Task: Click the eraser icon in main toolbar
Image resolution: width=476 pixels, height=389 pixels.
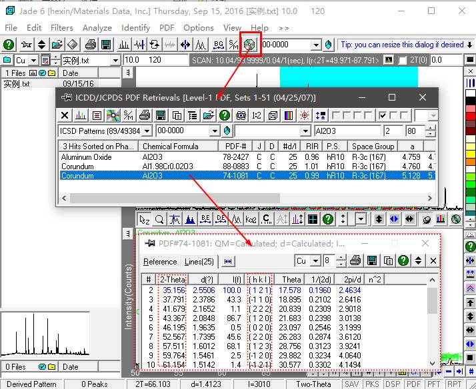Action: pyautogui.click(x=73, y=45)
